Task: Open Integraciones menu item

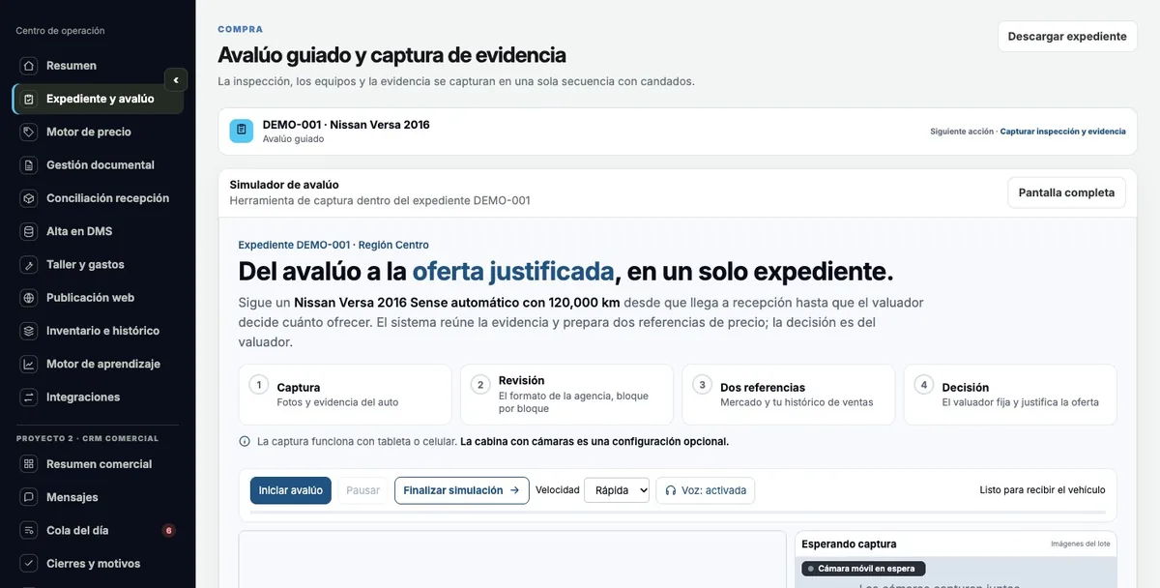Action: click(x=98, y=397)
